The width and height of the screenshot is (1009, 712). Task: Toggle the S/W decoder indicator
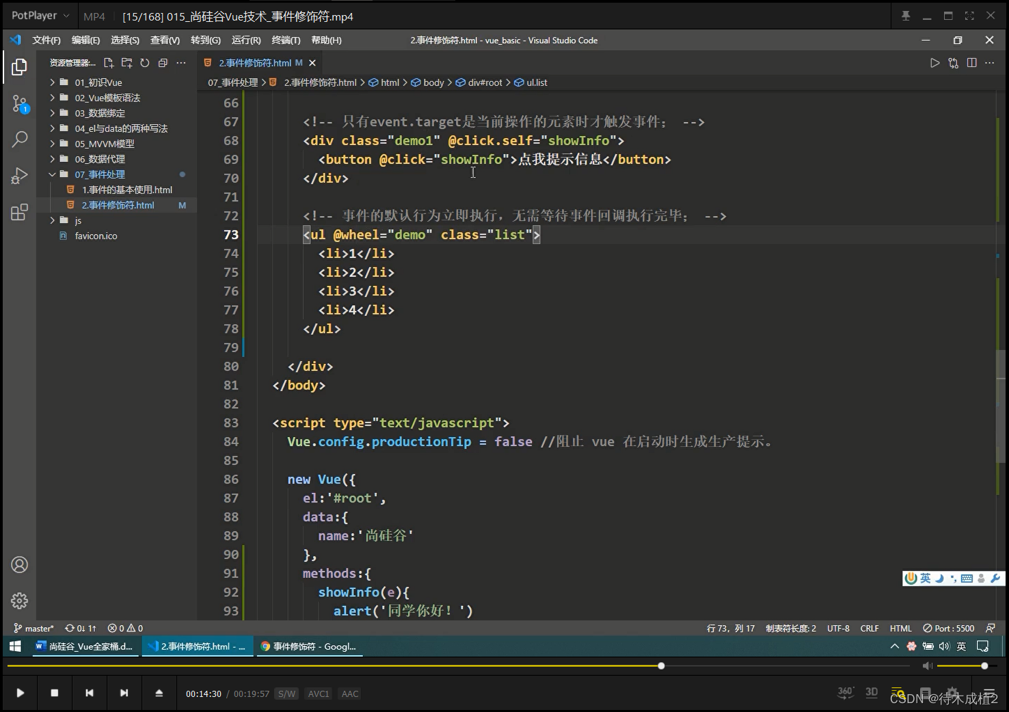point(287,694)
